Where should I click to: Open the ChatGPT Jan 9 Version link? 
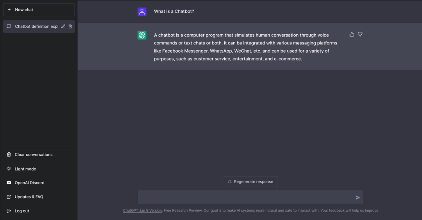point(142,211)
